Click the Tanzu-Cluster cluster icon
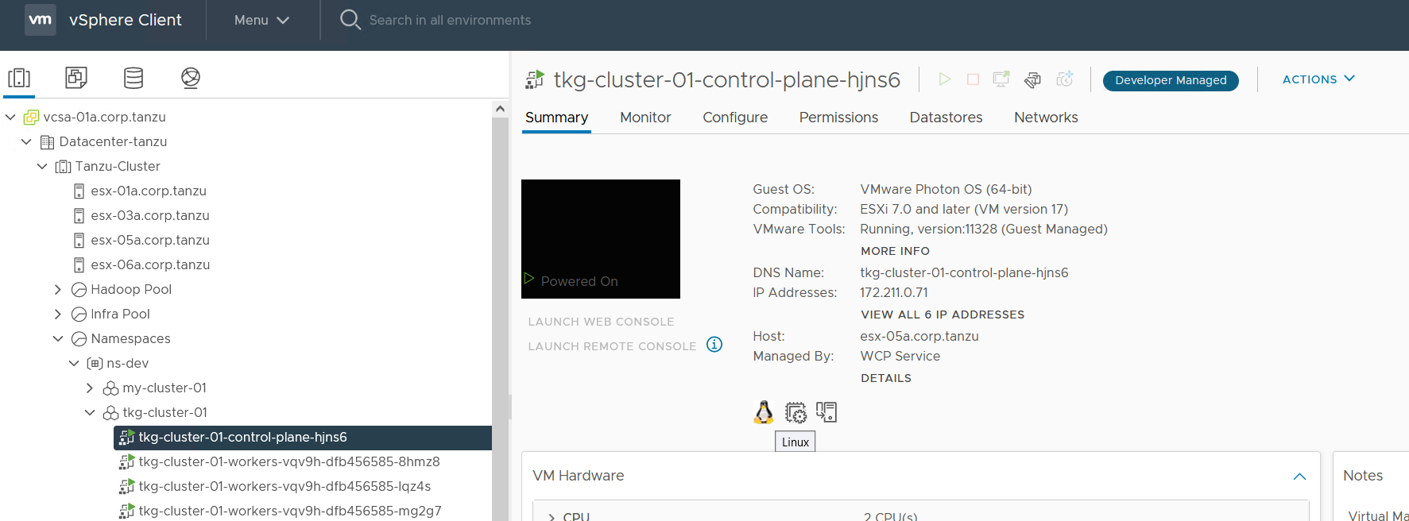 pyautogui.click(x=63, y=167)
